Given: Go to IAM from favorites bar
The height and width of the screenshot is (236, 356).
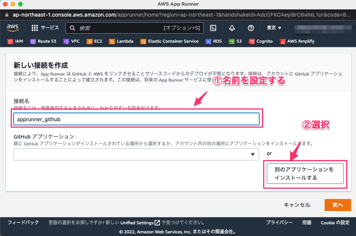Looking at the screenshot, I should click(19, 41).
